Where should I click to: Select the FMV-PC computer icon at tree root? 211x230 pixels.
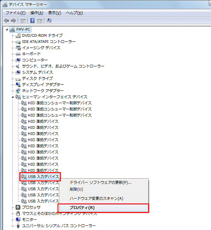pyautogui.click(x=12, y=30)
